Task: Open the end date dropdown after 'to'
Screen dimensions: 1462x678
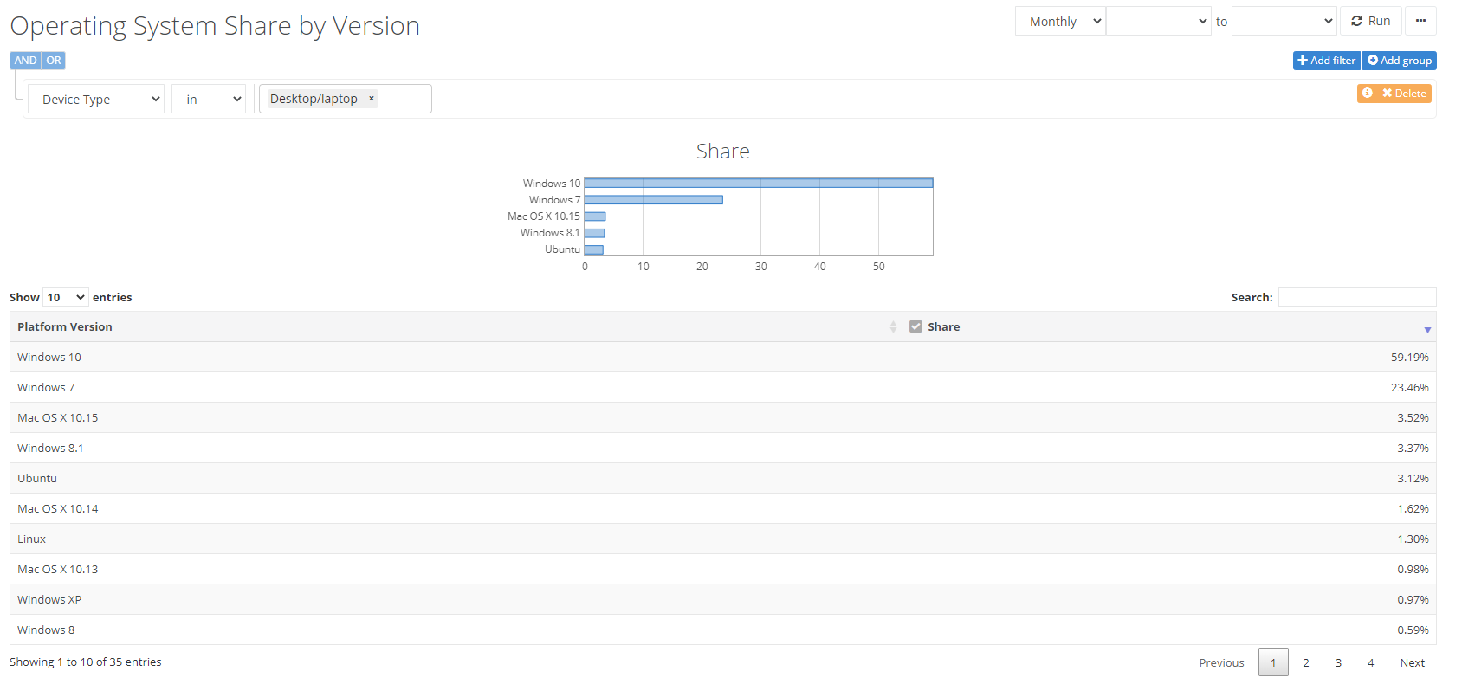Action: point(1284,21)
